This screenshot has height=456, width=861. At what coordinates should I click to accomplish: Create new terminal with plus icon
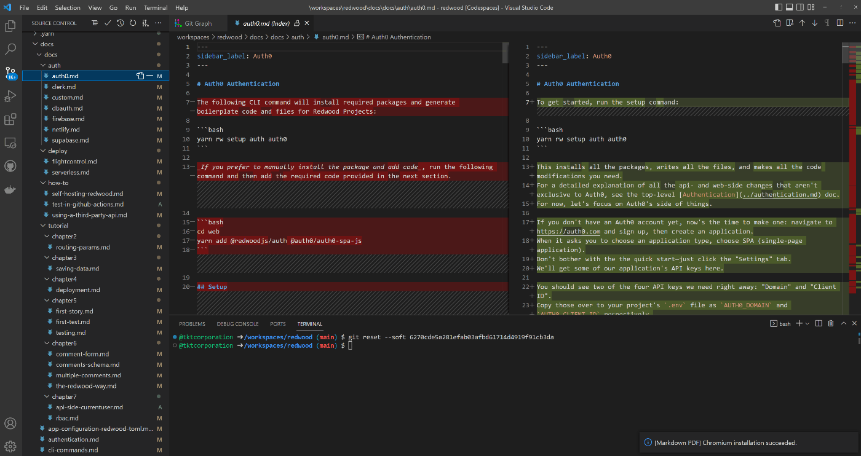click(799, 323)
